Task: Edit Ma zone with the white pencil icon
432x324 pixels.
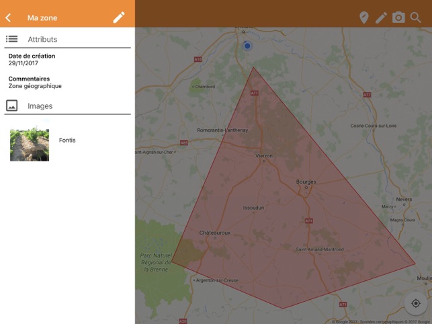Action: click(x=119, y=17)
